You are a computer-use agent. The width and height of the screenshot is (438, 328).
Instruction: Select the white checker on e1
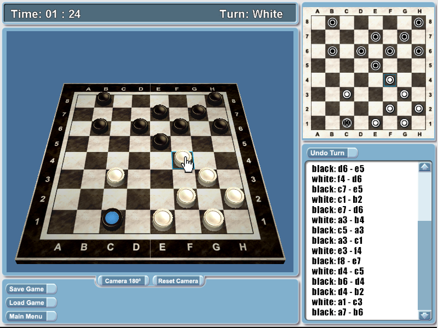(x=163, y=217)
